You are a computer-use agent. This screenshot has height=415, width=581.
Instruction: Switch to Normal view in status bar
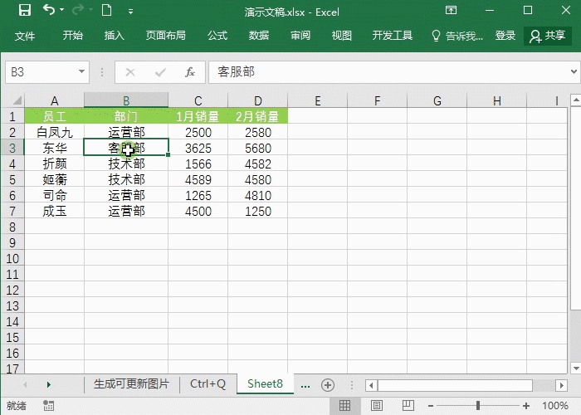(345, 406)
